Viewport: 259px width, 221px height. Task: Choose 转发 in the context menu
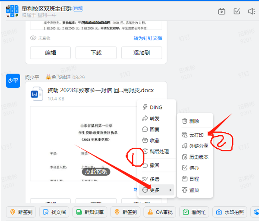click(156, 118)
